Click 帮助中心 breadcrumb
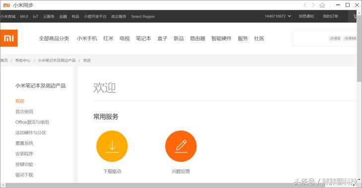The width and height of the screenshot is (362, 188). pos(23,60)
